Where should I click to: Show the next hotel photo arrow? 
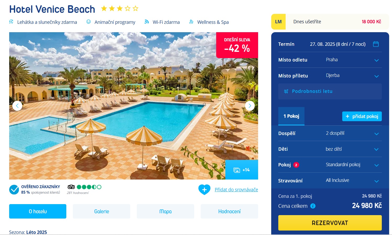click(250, 106)
